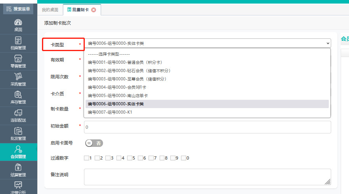Go to 桌面 dashboard icon

click(x=18, y=22)
